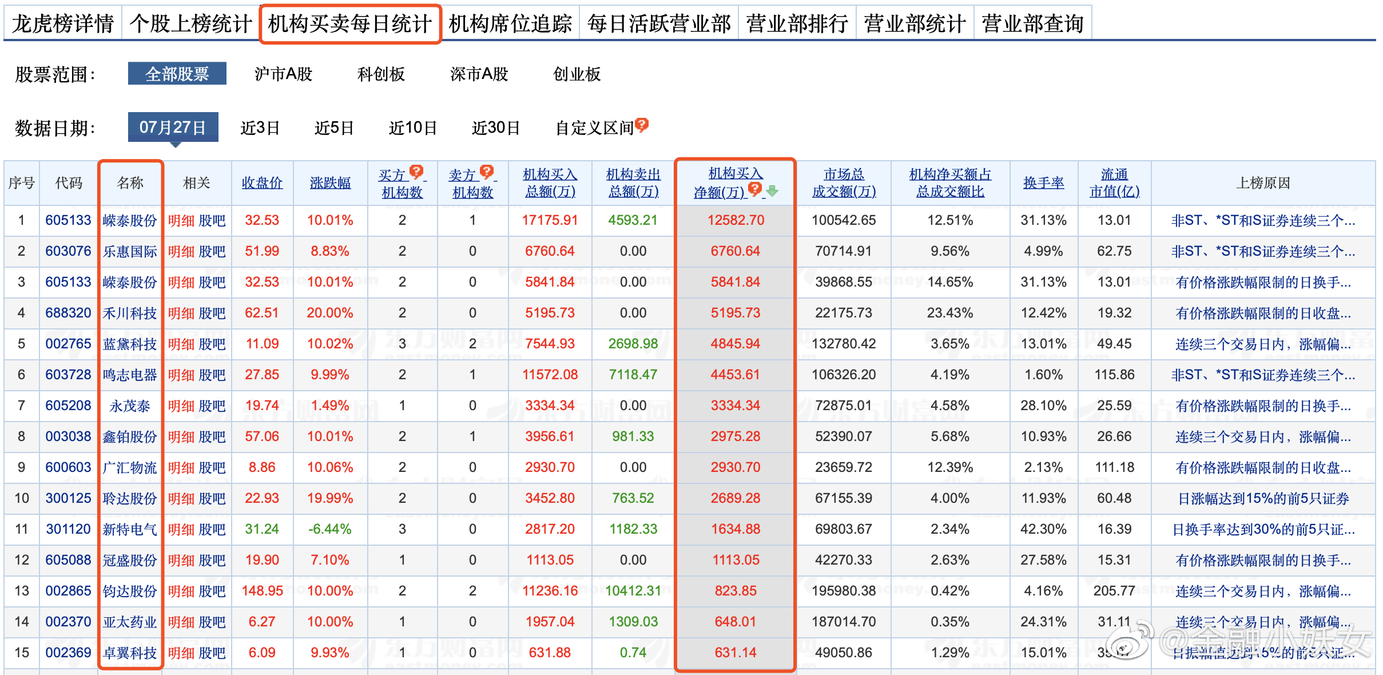
Task: Choose 近5日 date range
Action: tap(334, 128)
